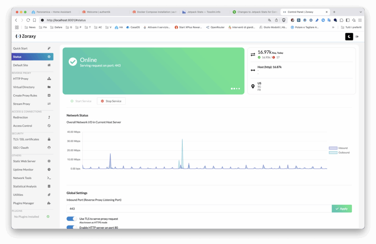Image resolution: width=376 pixels, height=244 pixels.
Task: Click the four dots on Online banner
Action: point(235,89)
